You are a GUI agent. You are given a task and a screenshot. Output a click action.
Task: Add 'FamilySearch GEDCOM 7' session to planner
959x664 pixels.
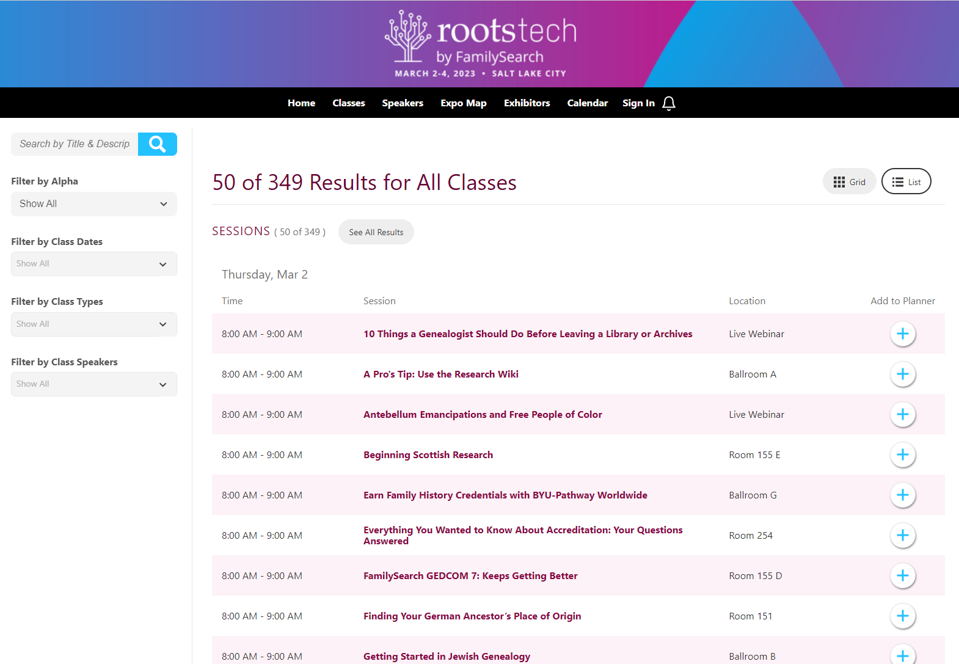coord(903,576)
